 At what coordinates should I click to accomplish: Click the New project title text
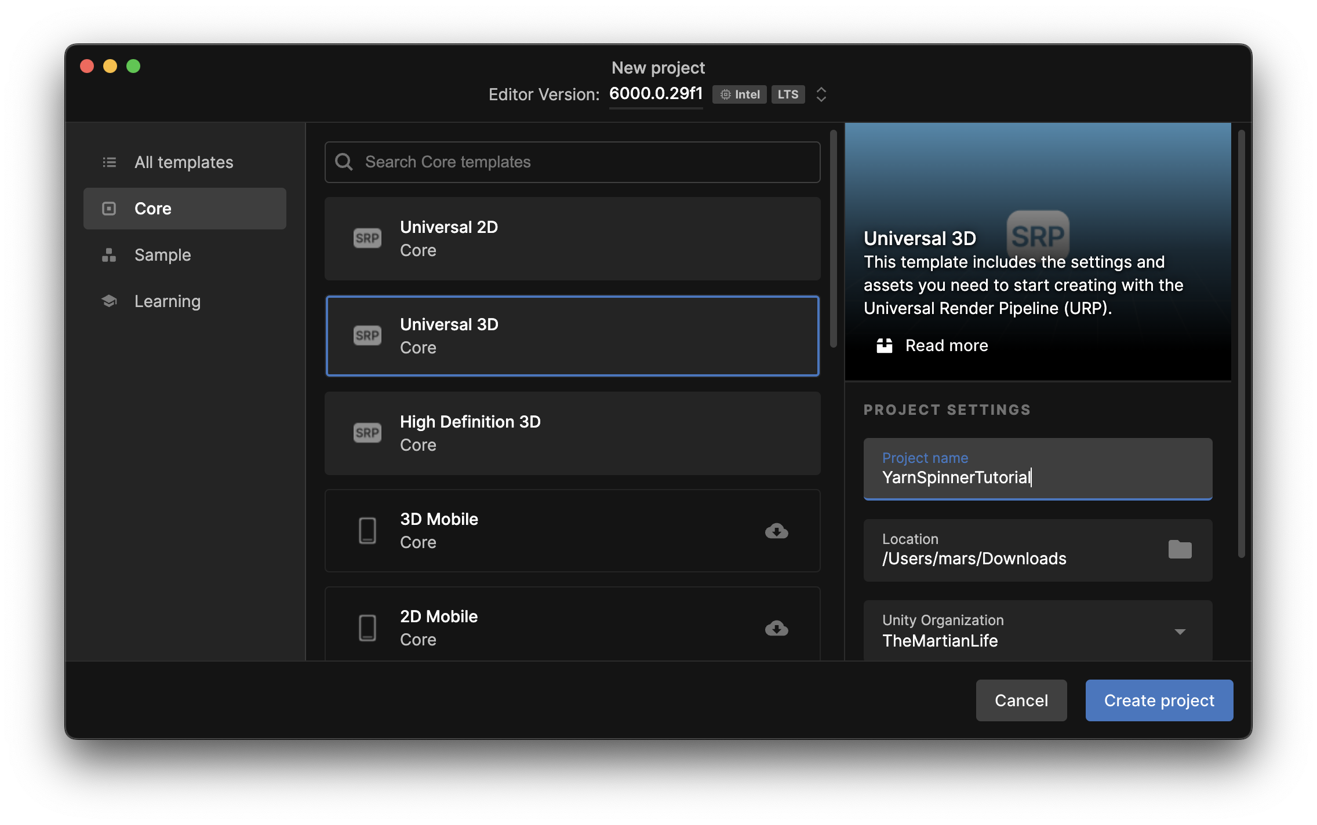[x=658, y=68]
